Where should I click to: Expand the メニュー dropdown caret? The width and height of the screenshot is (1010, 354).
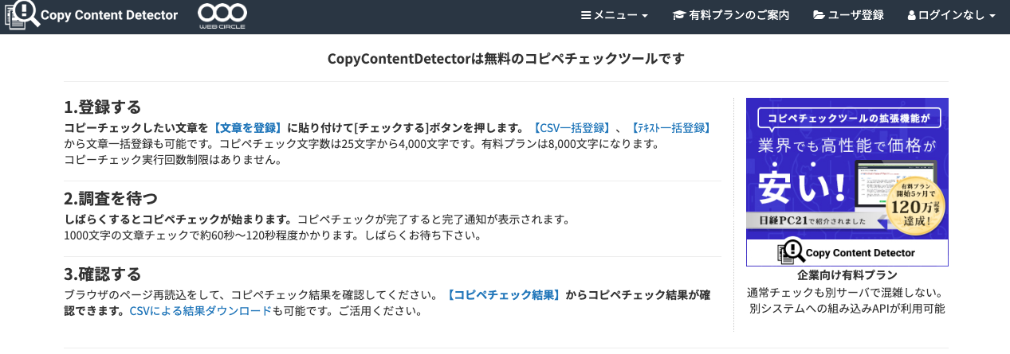[645, 16]
